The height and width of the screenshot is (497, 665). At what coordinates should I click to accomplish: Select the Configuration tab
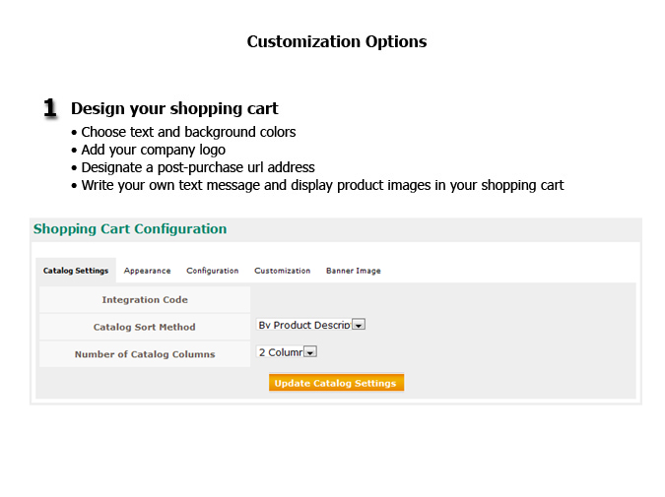pos(212,271)
